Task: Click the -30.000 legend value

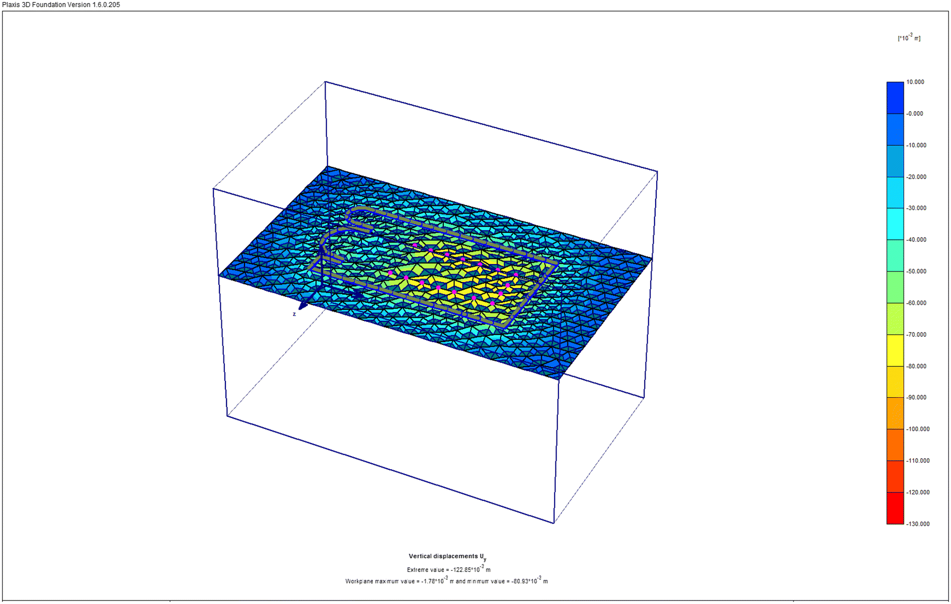Action: [916, 208]
